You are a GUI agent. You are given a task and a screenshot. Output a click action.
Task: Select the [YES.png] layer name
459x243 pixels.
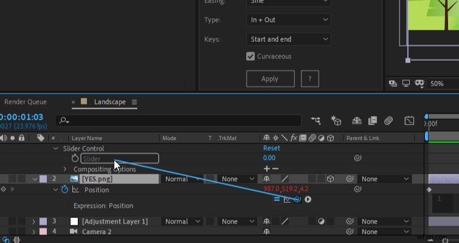pyautogui.click(x=97, y=179)
